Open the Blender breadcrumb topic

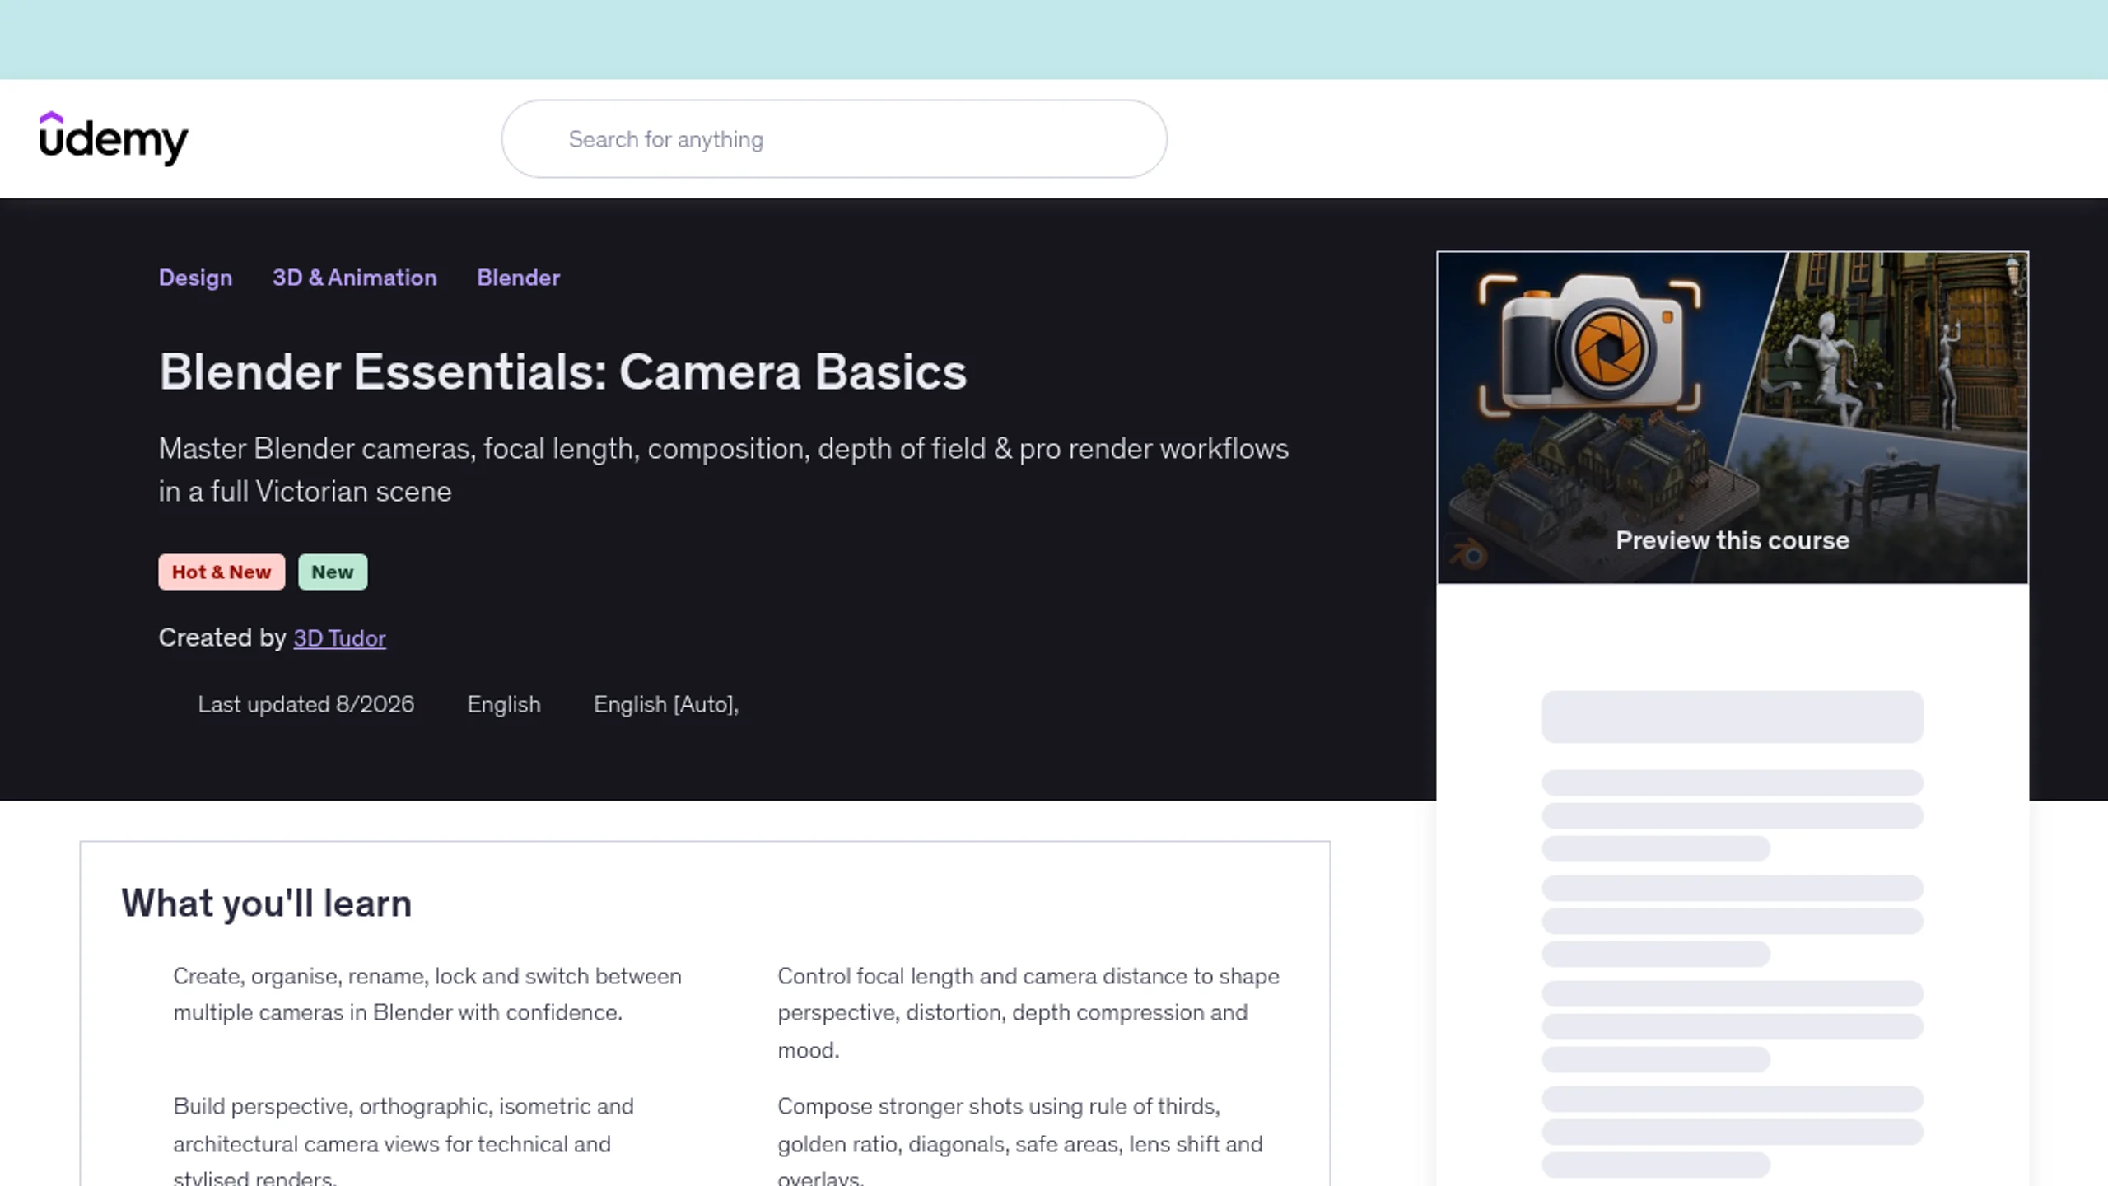click(518, 278)
